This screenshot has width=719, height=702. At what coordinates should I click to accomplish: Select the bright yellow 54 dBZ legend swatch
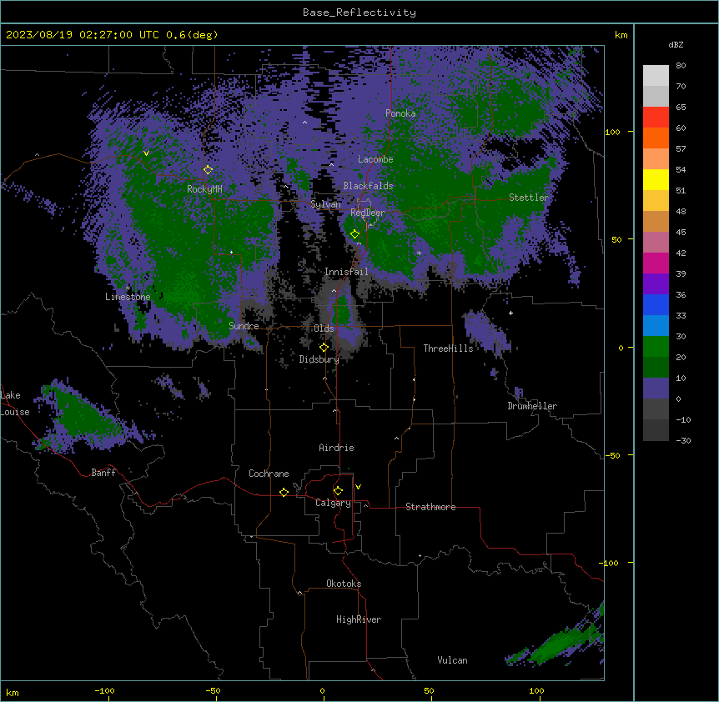point(656,179)
